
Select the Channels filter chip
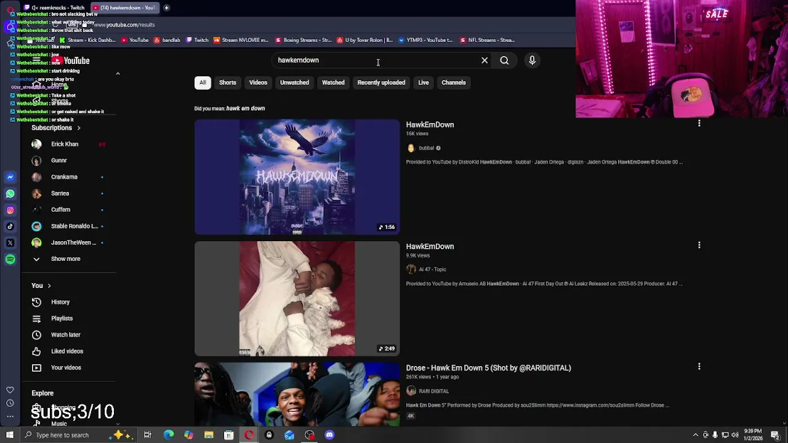[454, 82]
